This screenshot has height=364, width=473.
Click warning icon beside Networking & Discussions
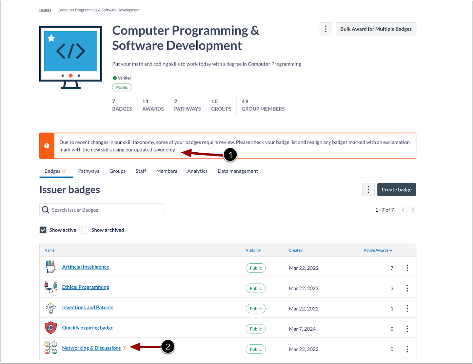[125, 348]
